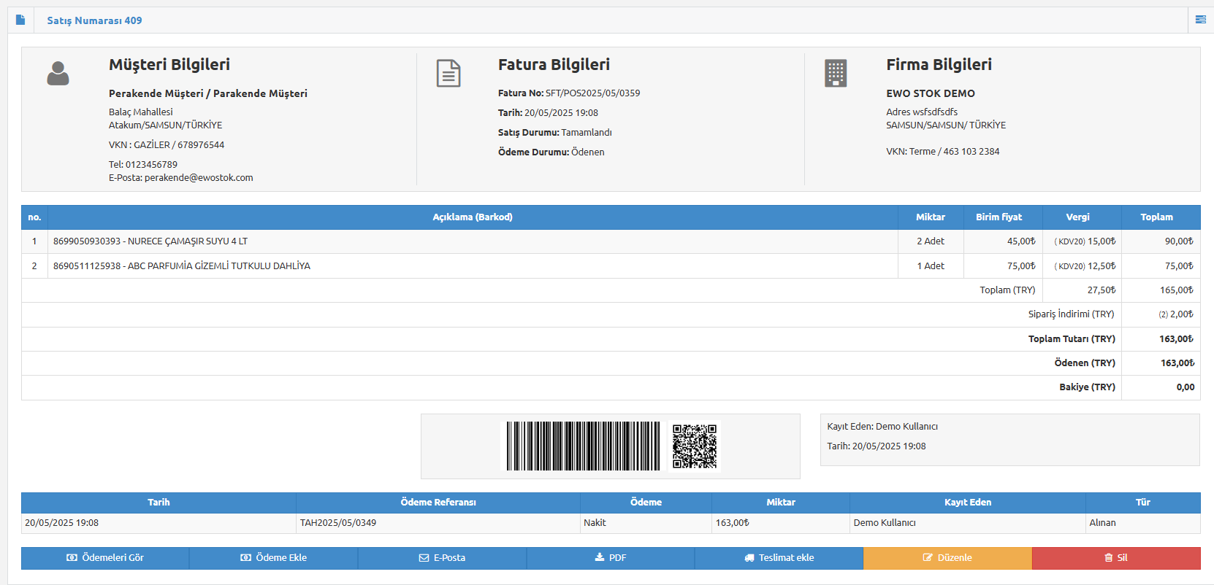Open Ödemeleri Gör payments view
Image resolution: width=1214 pixels, height=585 pixels.
click(x=105, y=558)
